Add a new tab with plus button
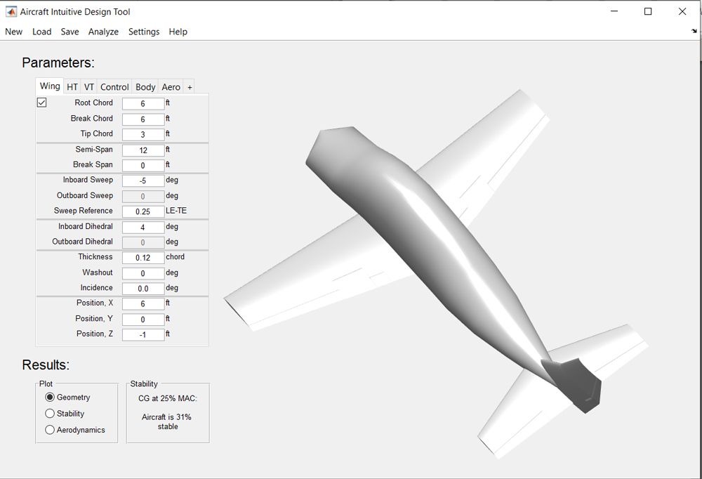The width and height of the screenshot is (702, 479). coord(189,87)
